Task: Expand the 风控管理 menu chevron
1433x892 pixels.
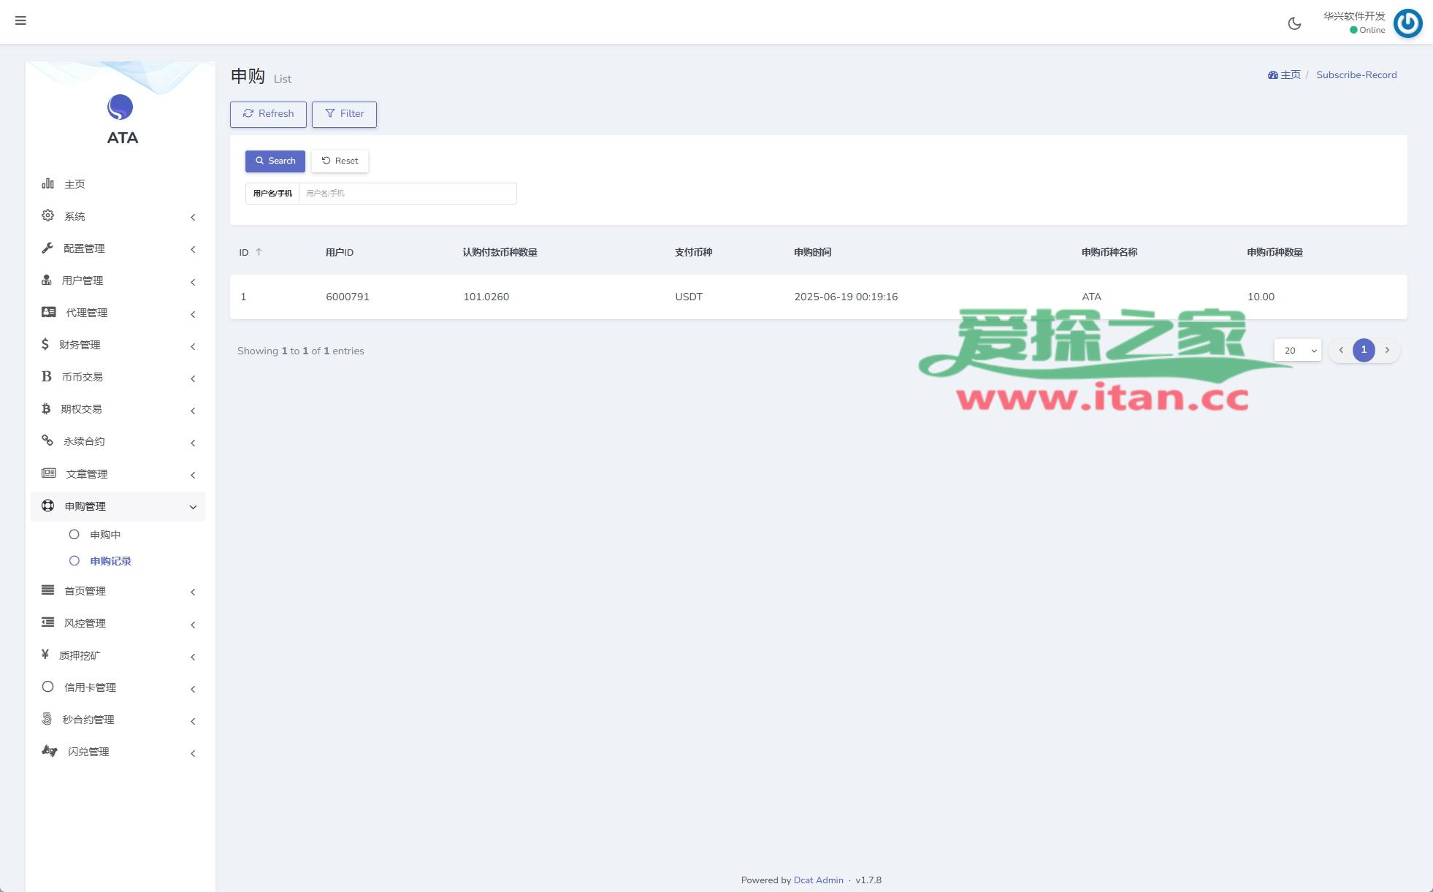Action: [193, 625]
